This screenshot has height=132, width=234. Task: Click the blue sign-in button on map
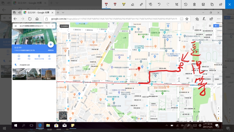tap(216, 26)
